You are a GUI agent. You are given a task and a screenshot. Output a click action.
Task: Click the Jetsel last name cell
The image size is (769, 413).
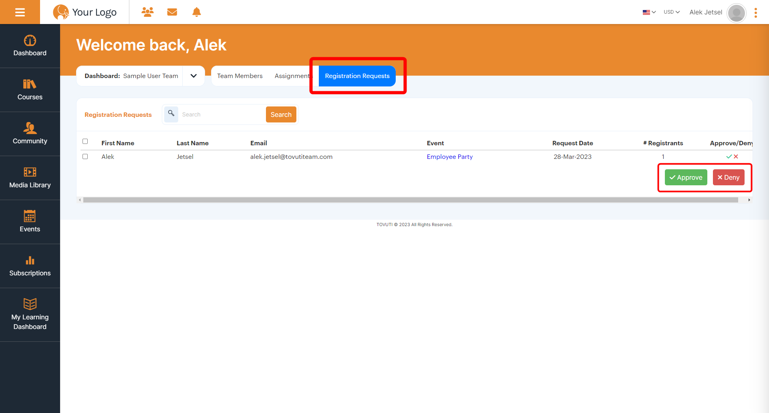click(x=185, y=156)
